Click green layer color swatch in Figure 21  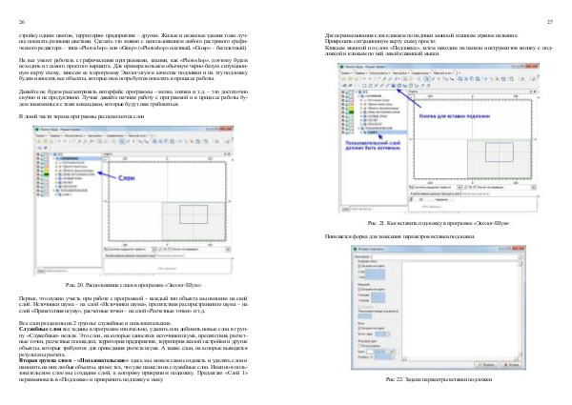click(x=351, y=111)
